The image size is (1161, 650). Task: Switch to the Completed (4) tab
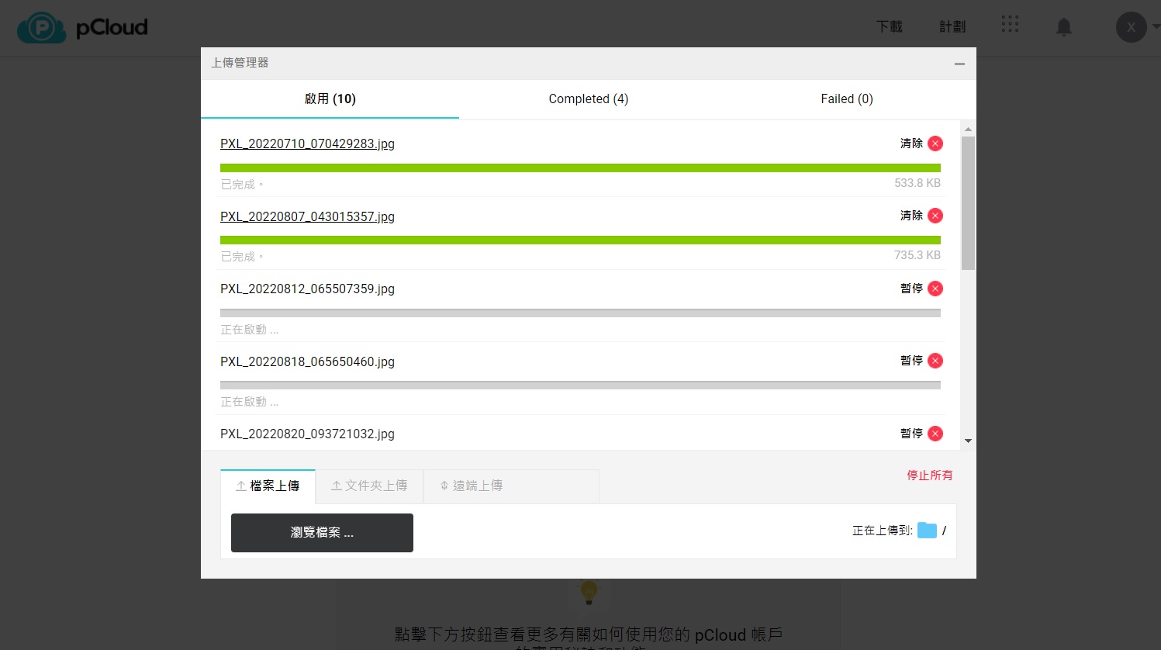pyautogui.click(x=589, y=99)
